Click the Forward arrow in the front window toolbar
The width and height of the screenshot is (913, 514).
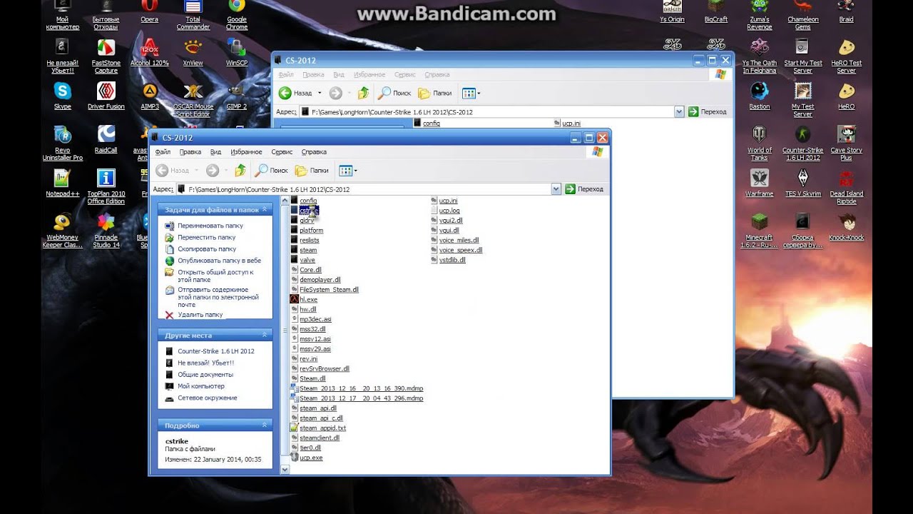(212, 170)
